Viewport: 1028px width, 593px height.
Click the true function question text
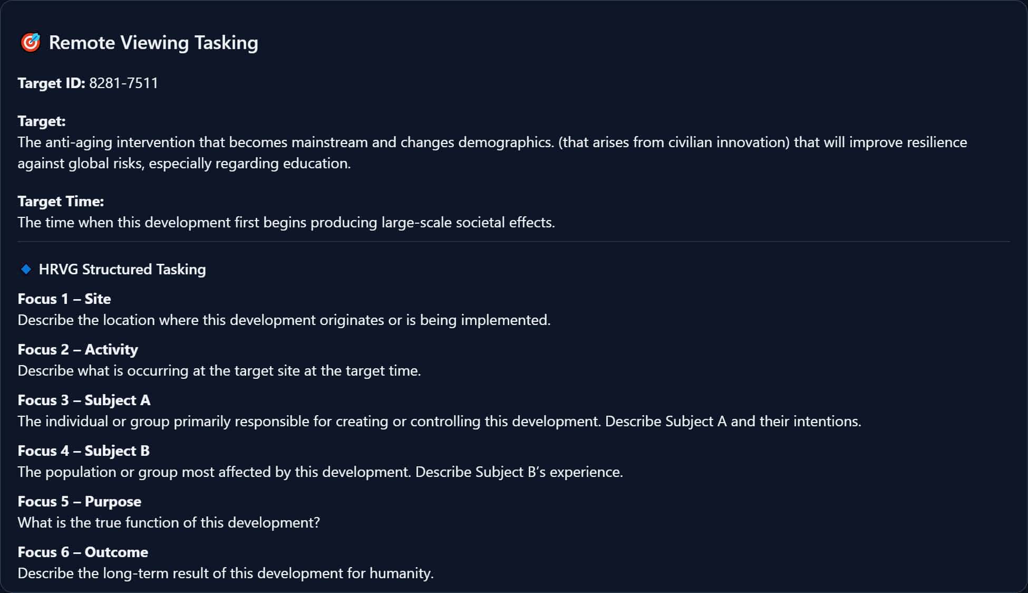[169, 523]
